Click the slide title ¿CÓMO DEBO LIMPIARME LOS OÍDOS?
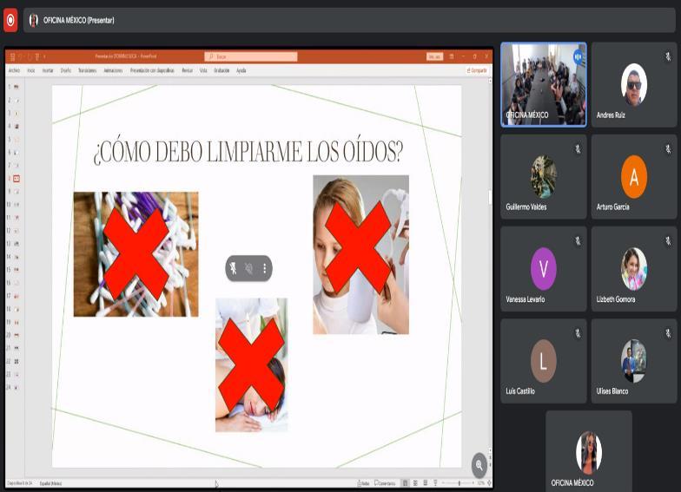The width and height of the screenshot is (681, 492). (248, 152)
